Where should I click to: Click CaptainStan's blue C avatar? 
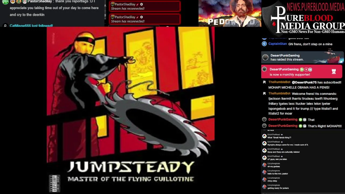[x=264, y=44]
